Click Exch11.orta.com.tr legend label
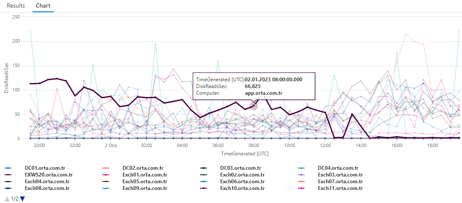Image resolution: width=462 pixels, height=203 pixels. [x=340, y=188]
